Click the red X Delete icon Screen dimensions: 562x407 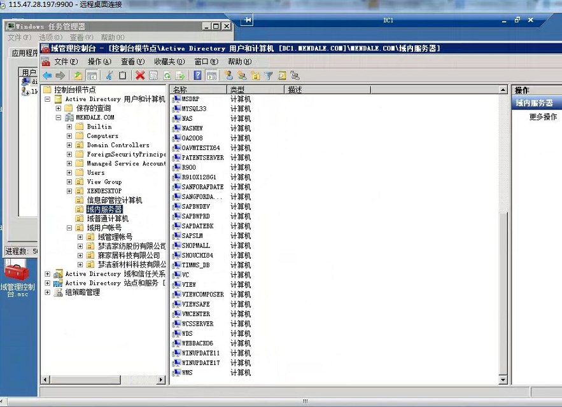click(x=140, y=76)
